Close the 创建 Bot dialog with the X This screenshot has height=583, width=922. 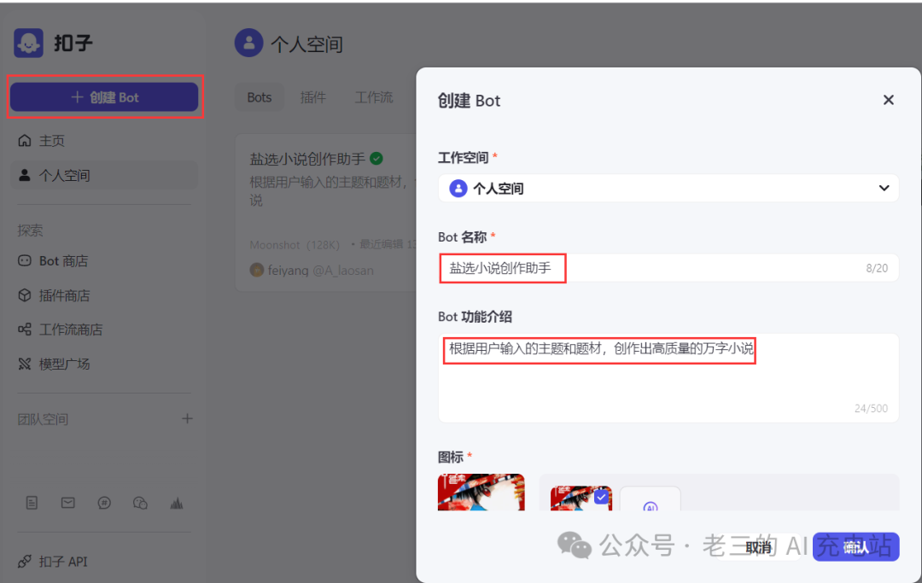[x=889, y=100]
